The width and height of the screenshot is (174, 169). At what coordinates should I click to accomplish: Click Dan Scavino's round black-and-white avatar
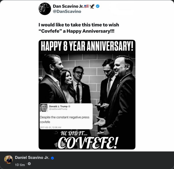click(45, 9)
